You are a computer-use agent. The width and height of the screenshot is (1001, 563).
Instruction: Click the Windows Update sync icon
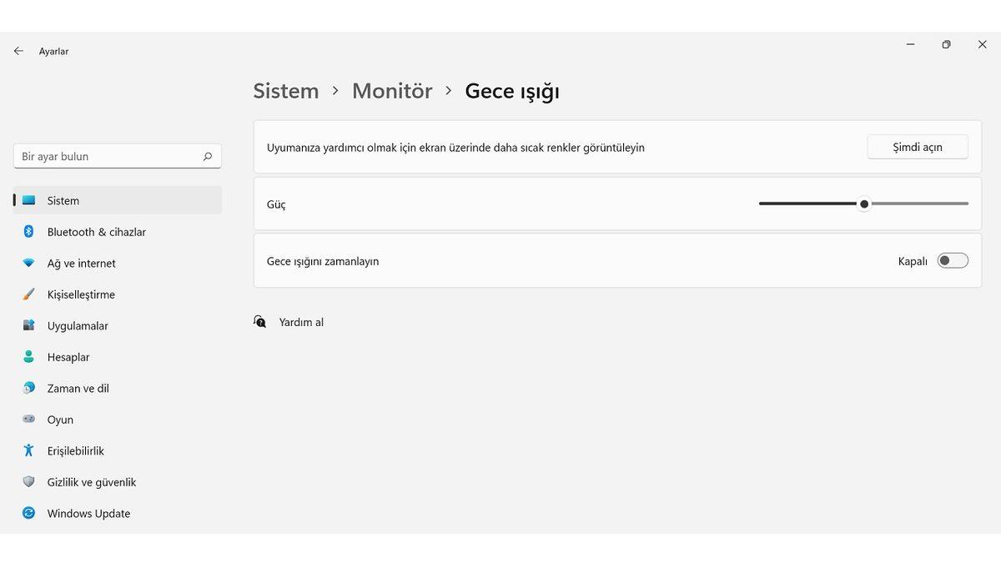coord(29,514)
